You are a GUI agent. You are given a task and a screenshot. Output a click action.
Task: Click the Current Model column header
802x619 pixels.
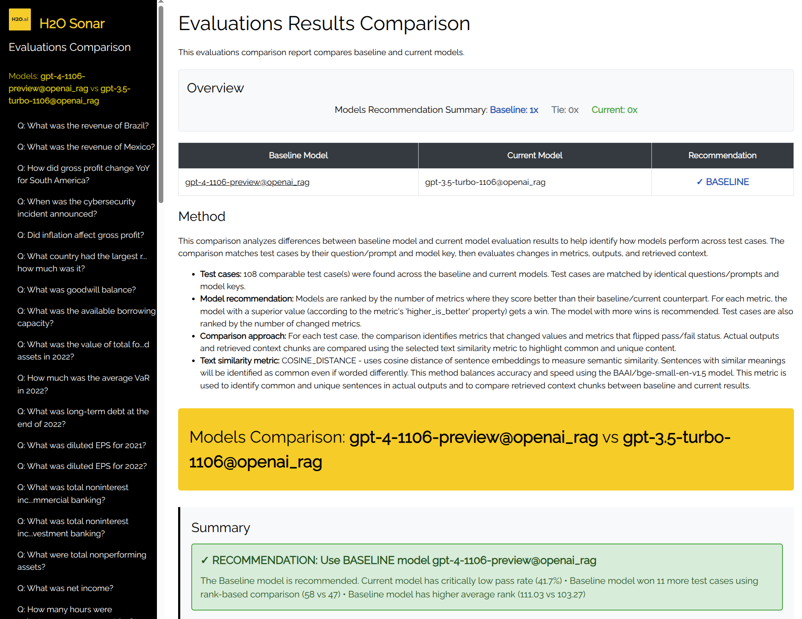(x=535, y=156)
